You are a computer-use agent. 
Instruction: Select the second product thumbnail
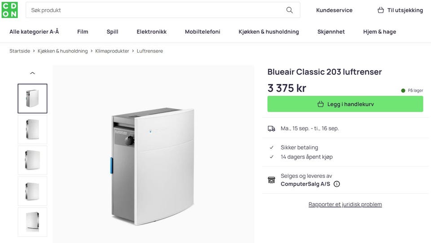pyautogui.click(x=32, y=129)
